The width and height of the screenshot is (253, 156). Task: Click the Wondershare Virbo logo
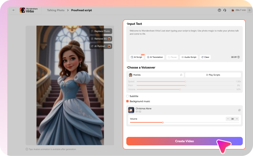click(29, 10)
